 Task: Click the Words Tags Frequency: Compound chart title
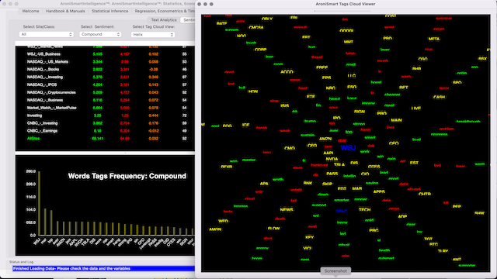127,176
